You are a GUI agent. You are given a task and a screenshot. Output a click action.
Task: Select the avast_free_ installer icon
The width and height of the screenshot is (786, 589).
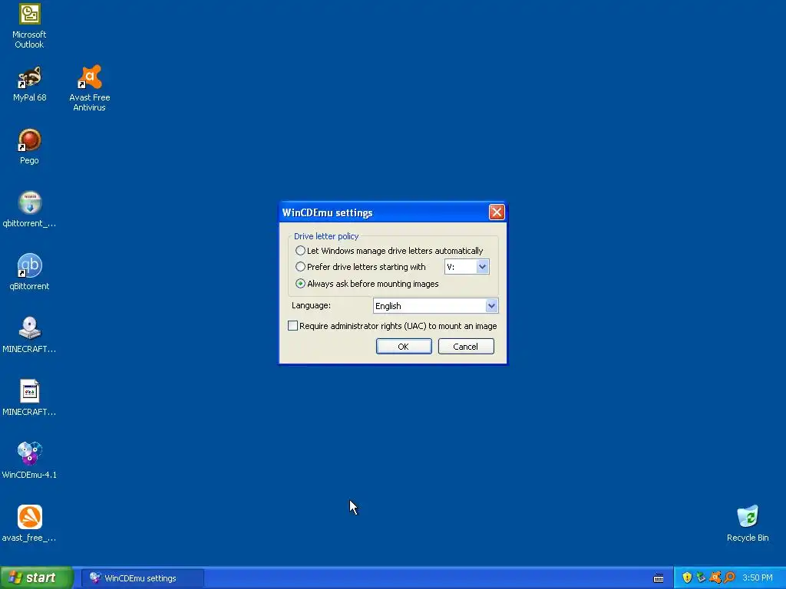click(x=29, y=524)
